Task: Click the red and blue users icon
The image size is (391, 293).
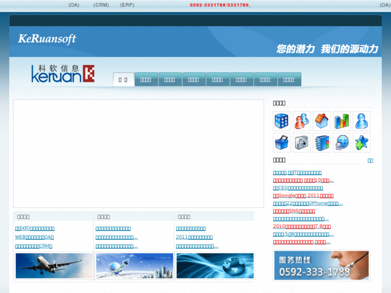Action: click(302, 121)
